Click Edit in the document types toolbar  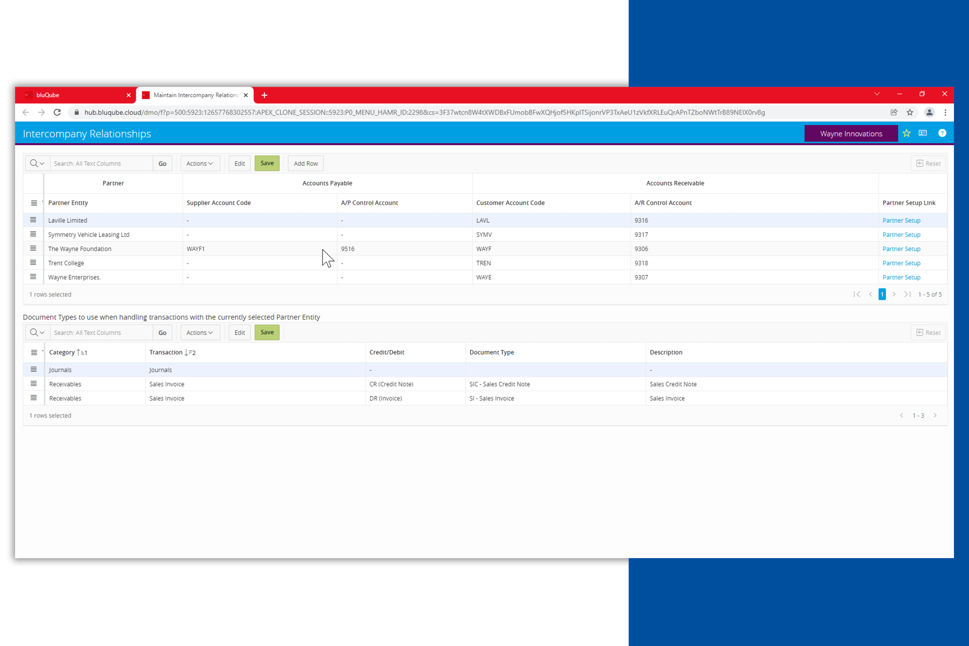(239, 332)
